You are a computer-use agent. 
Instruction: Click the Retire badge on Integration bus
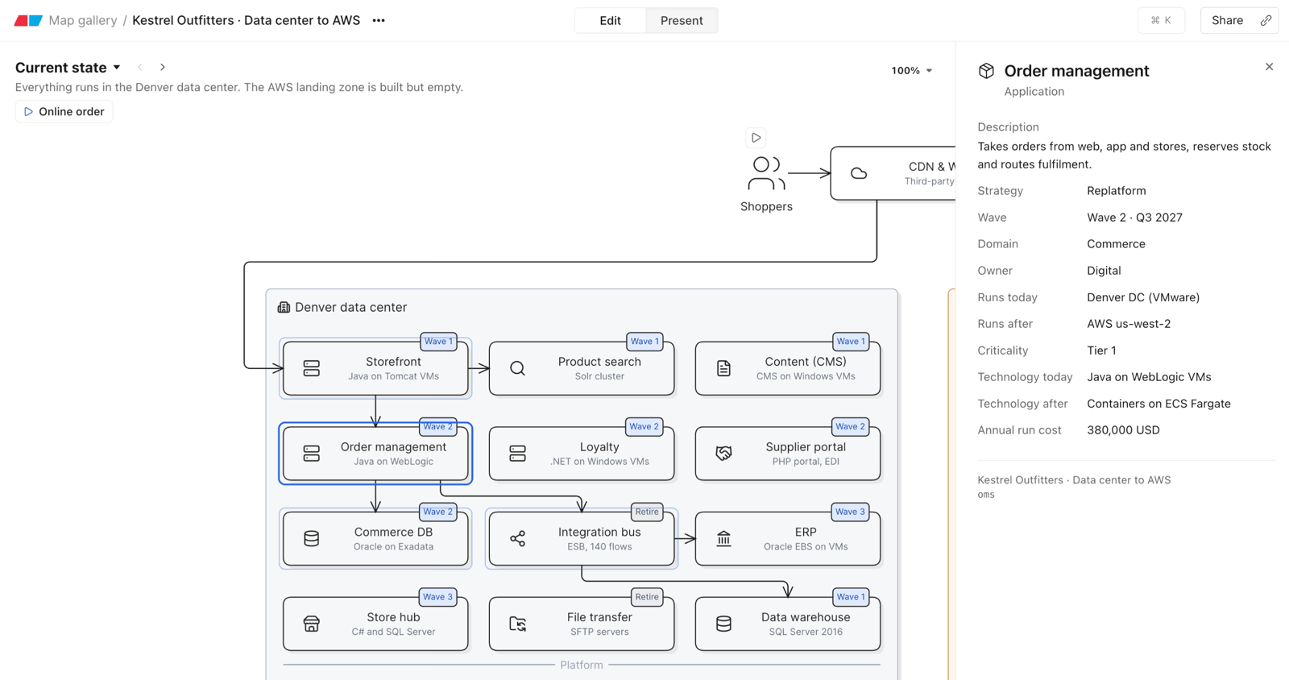pos(647,512)
